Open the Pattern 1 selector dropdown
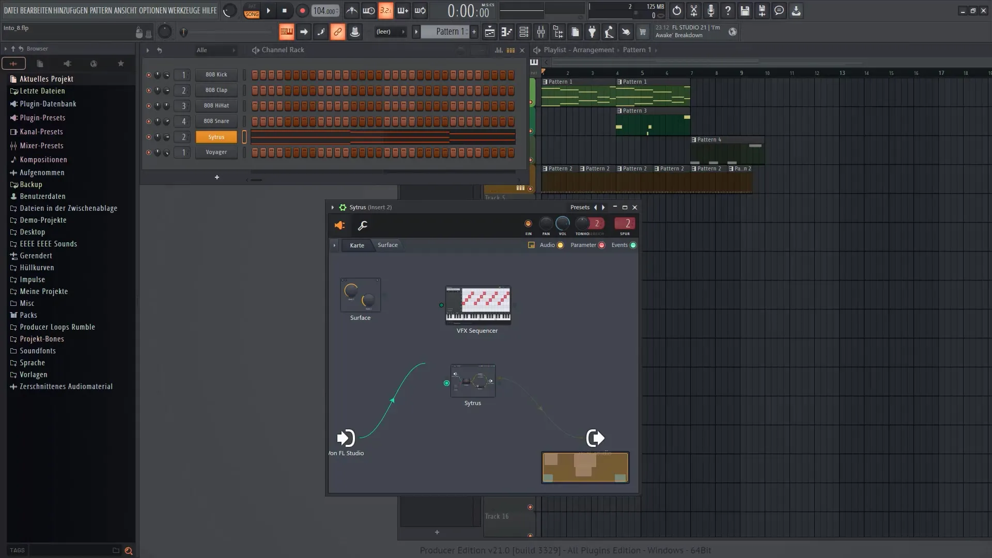 click(446, 32)
